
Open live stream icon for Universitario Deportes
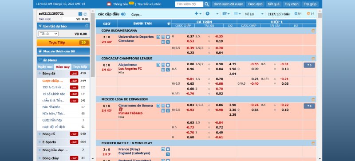point(158,37)
